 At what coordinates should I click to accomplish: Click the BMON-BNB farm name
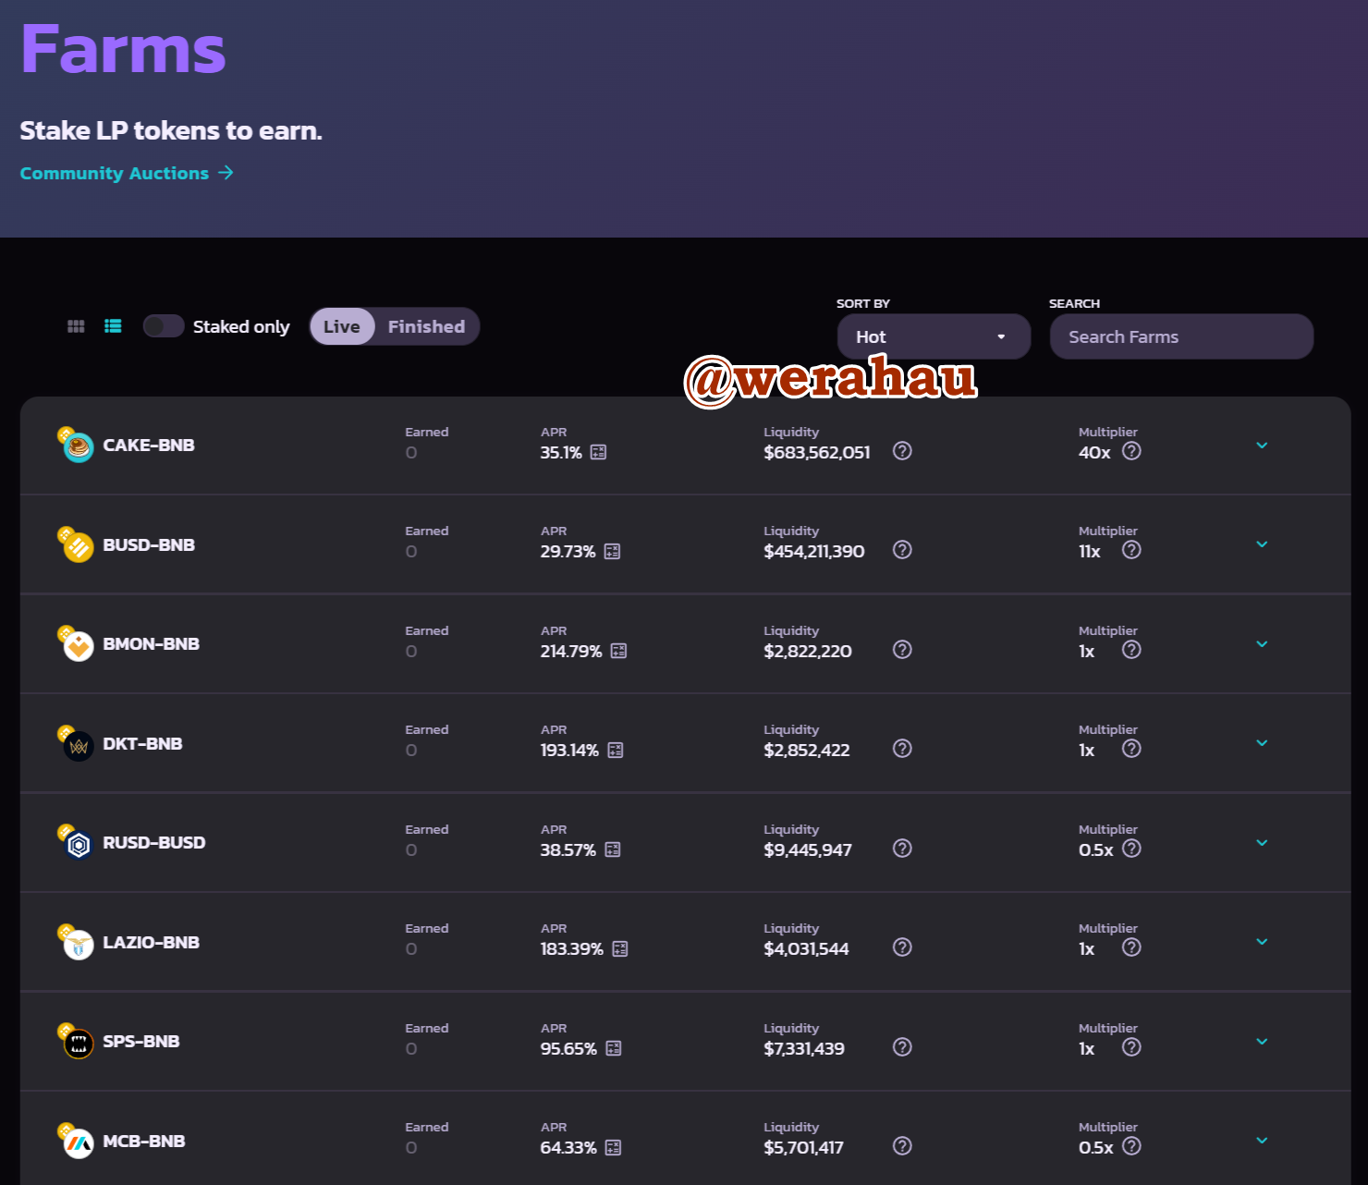(x=152, y=644)
